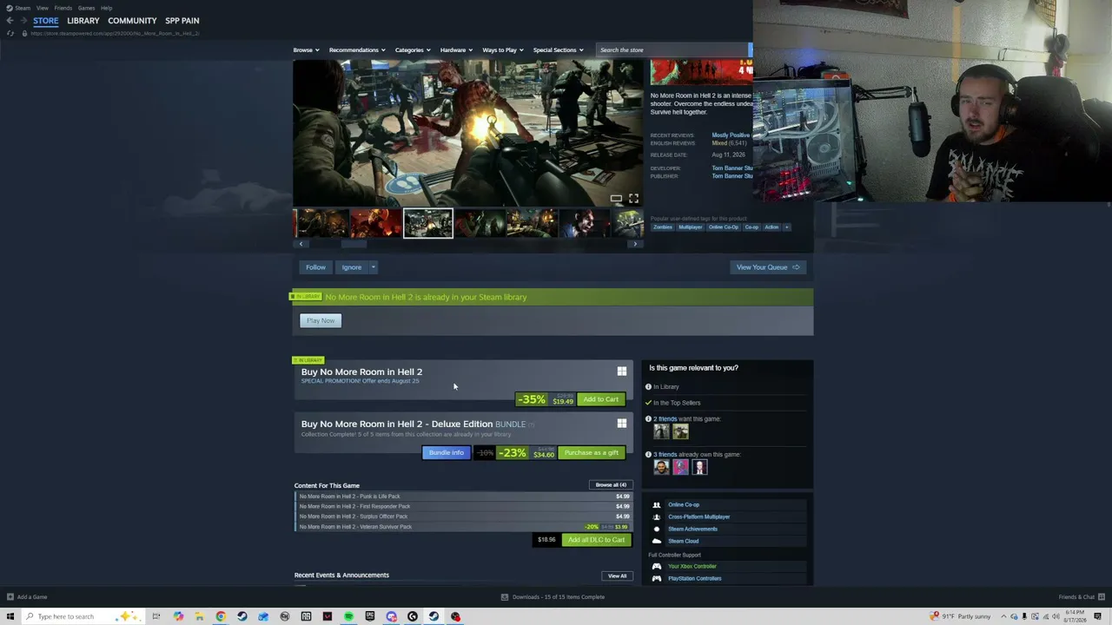Open the Cross-Platform Multiplayer feature link
Viewport: 1112px width, 625px height.
point(699,516)
